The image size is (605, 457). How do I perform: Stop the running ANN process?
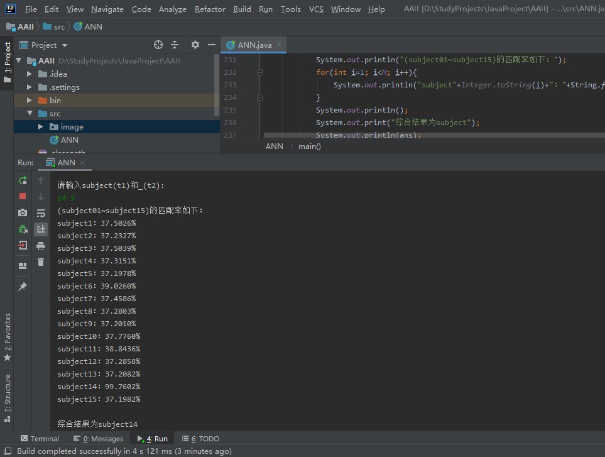[23, 197]
